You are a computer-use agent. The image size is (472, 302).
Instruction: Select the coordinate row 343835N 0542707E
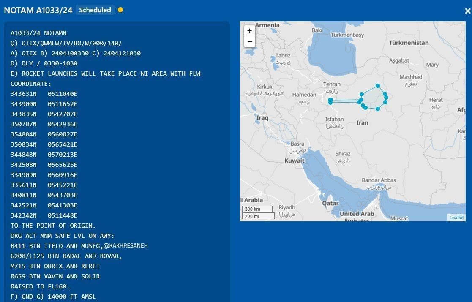click(44, 114)
